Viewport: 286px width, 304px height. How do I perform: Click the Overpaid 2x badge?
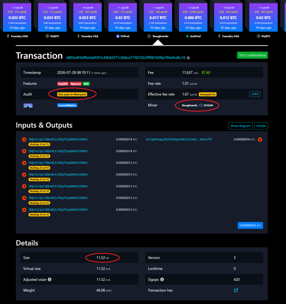point(208,94)
